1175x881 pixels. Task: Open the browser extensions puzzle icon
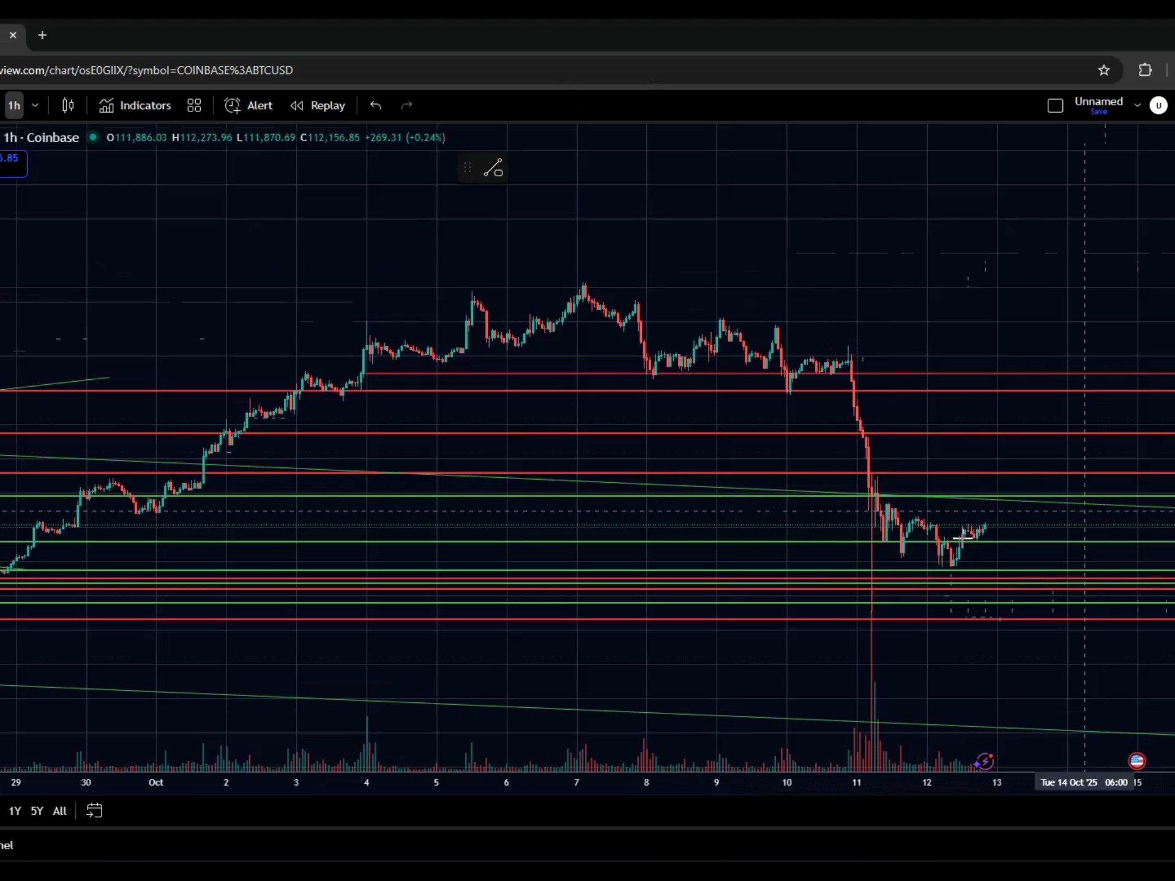tap(1145, 70)
